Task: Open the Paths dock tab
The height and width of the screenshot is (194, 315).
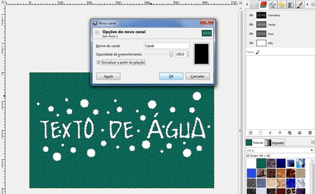Action: coord(272,4)
